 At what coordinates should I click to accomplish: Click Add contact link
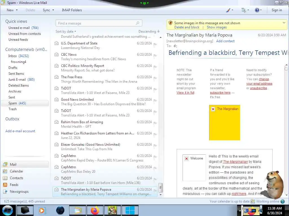tap(225, 41)
